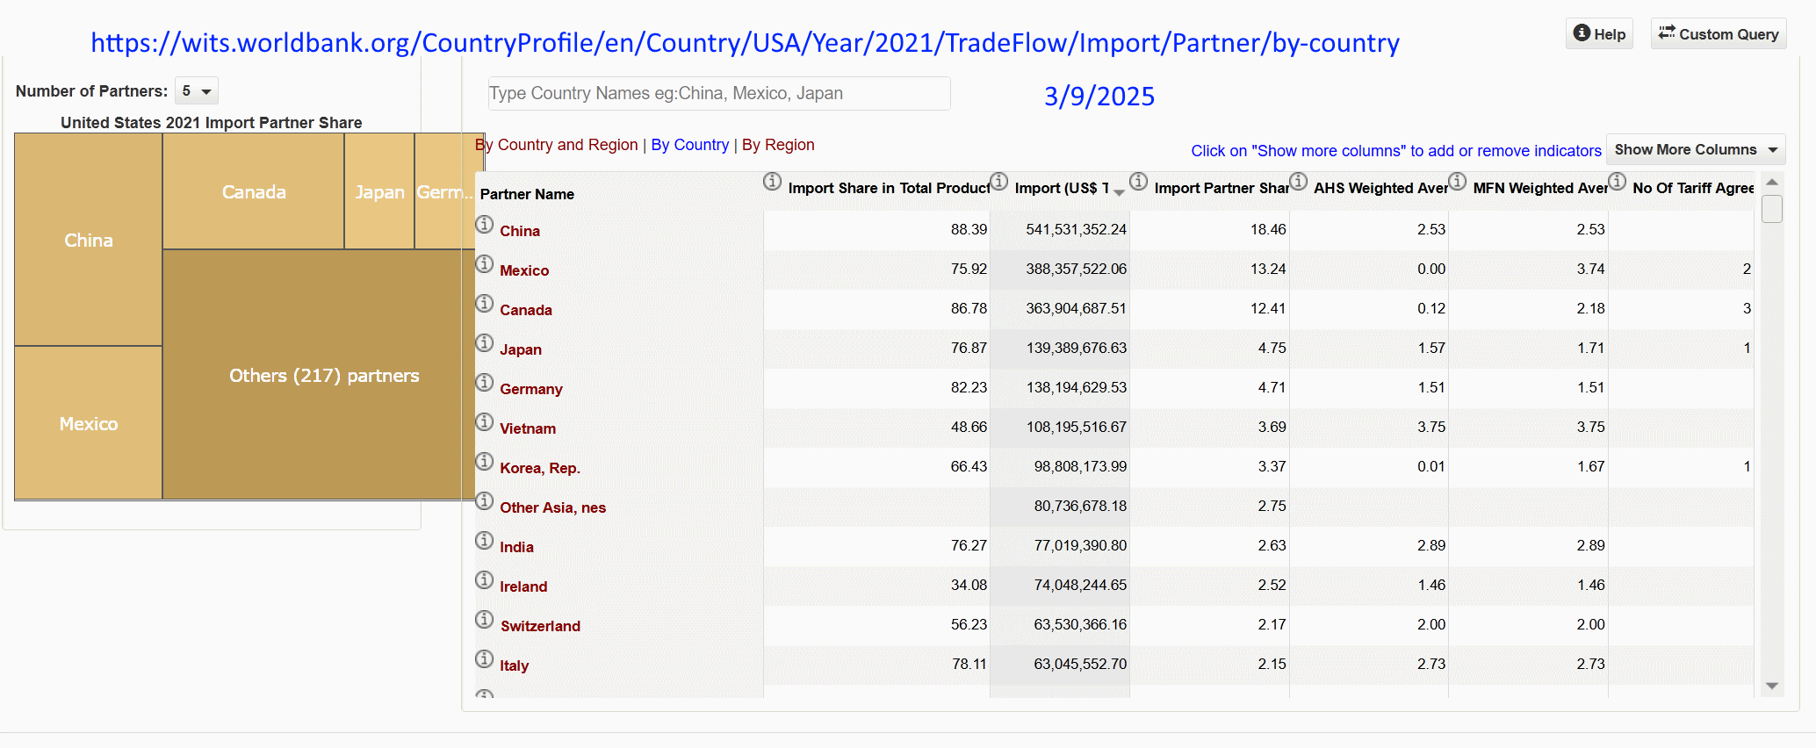Open the India partner link
This screenshot has height=748, width=1816.
[516, 547]
